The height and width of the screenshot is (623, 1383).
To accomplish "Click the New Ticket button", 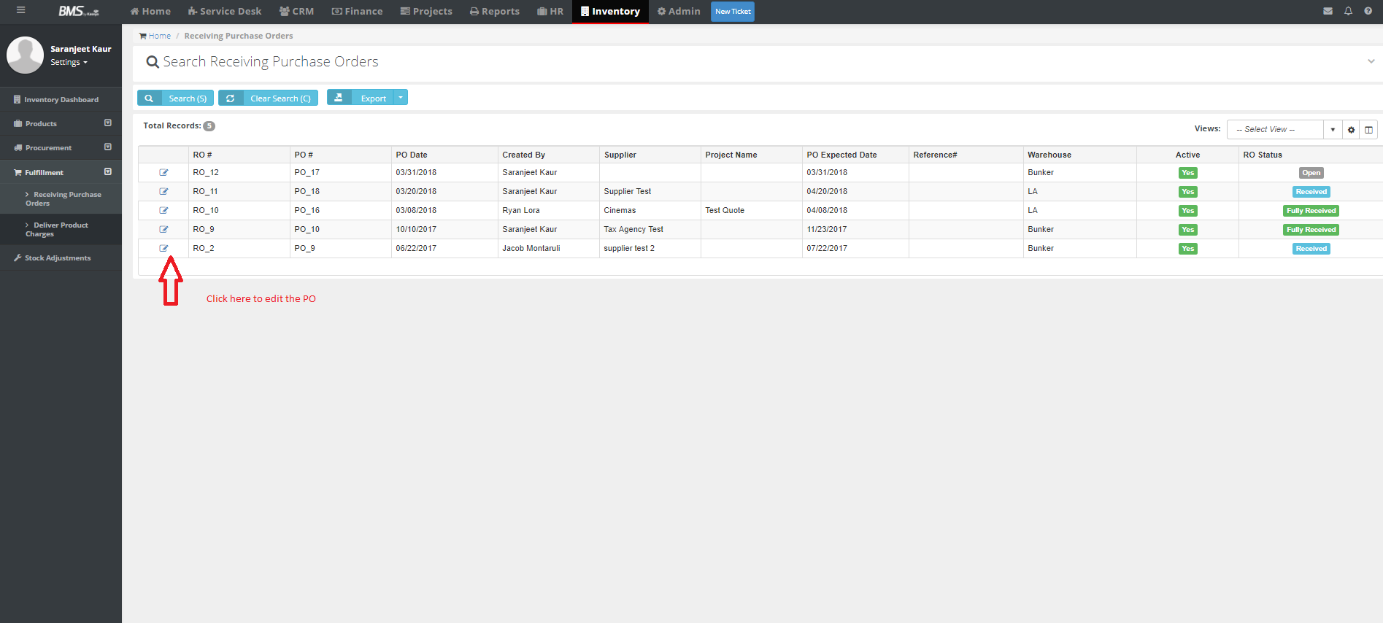I will pyautogui.click(x=733, y=11).
